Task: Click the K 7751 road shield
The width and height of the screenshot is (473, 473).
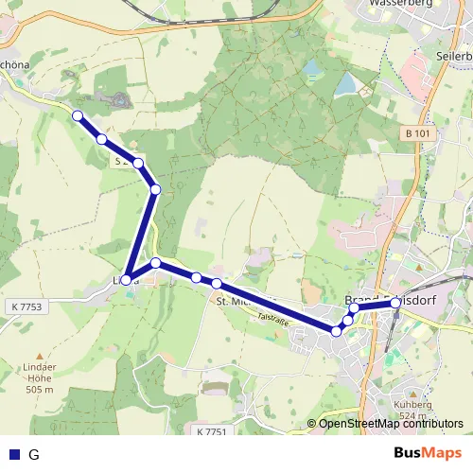Action: [212, 430]
